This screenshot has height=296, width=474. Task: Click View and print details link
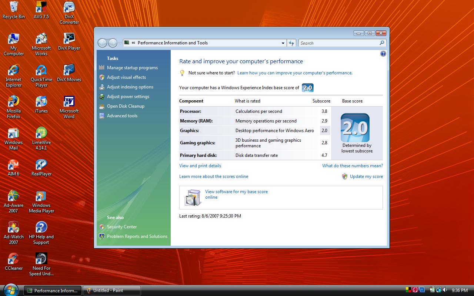(x=200, y=166)
